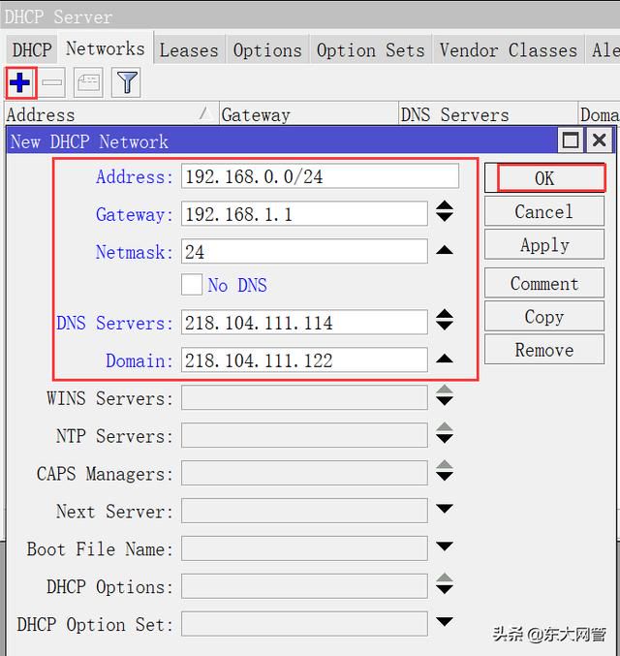This screenshot has height=656, width=620.
Task: Open the funnel filter icon
Action: pos(126,82)
